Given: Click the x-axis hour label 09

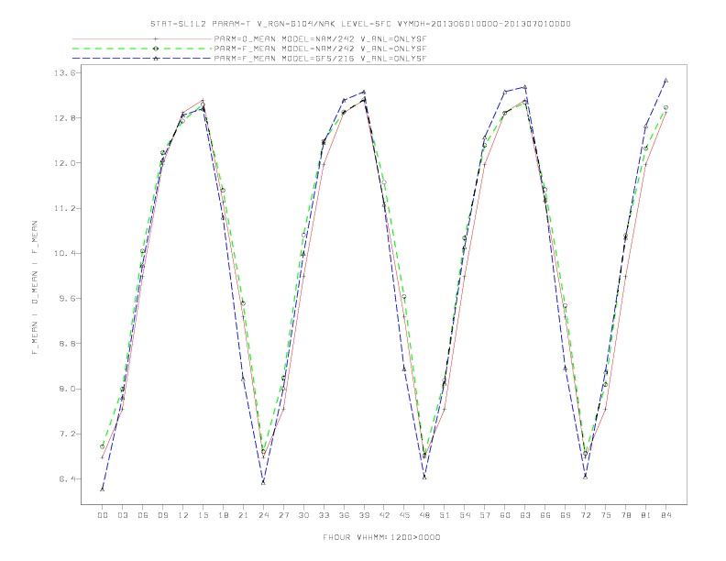Looking at the screenshot, I should click(162, 515).
